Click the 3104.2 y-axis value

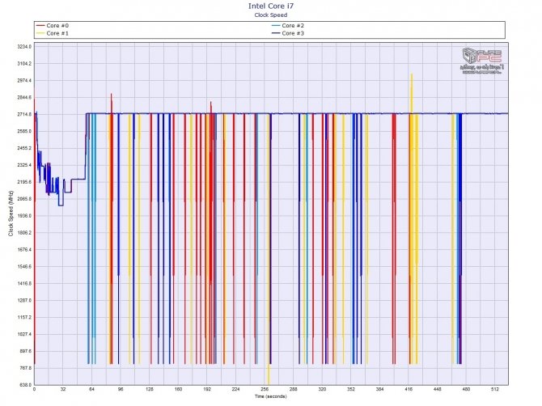coord(24,64)
